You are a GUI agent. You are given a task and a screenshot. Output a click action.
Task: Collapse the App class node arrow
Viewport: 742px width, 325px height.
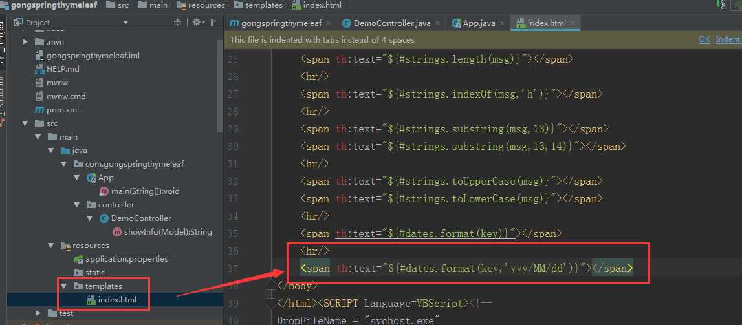point(76,178)
